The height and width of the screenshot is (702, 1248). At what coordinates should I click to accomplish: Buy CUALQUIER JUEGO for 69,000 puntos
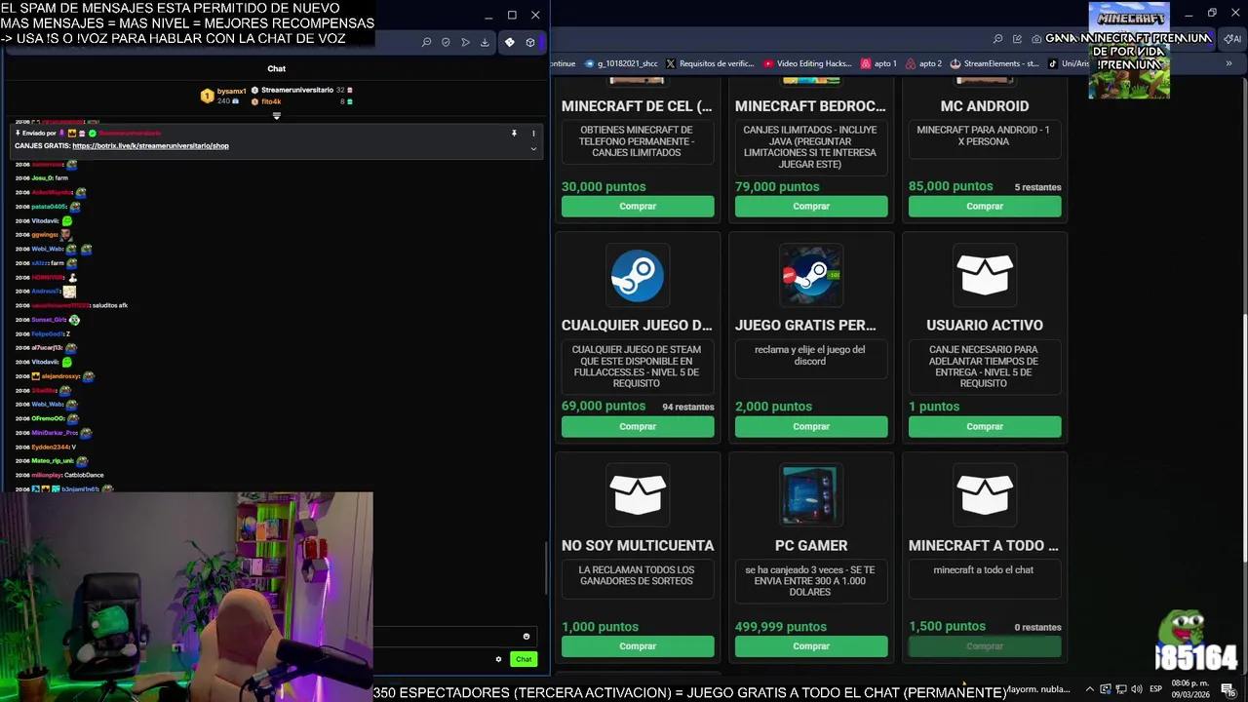click(638, 426)
